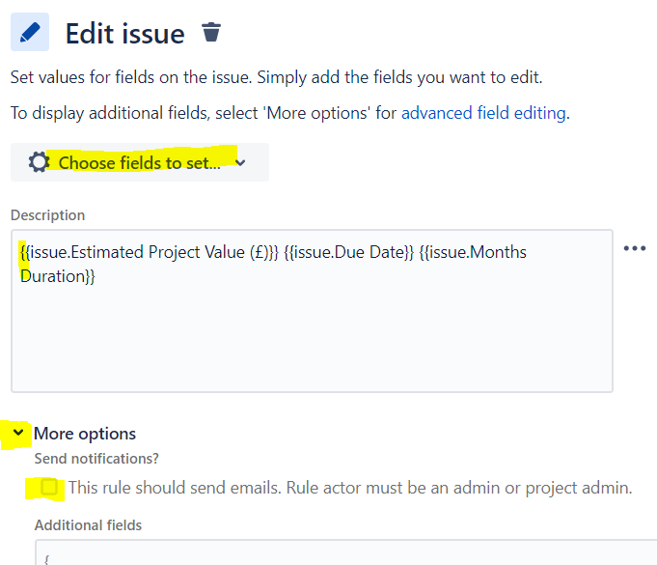This screenshot has height=565, width=657.
Task: Place cursor on {{issue.Due Date}} smart value
Action: pyautogui.click(x=348, y=252)
